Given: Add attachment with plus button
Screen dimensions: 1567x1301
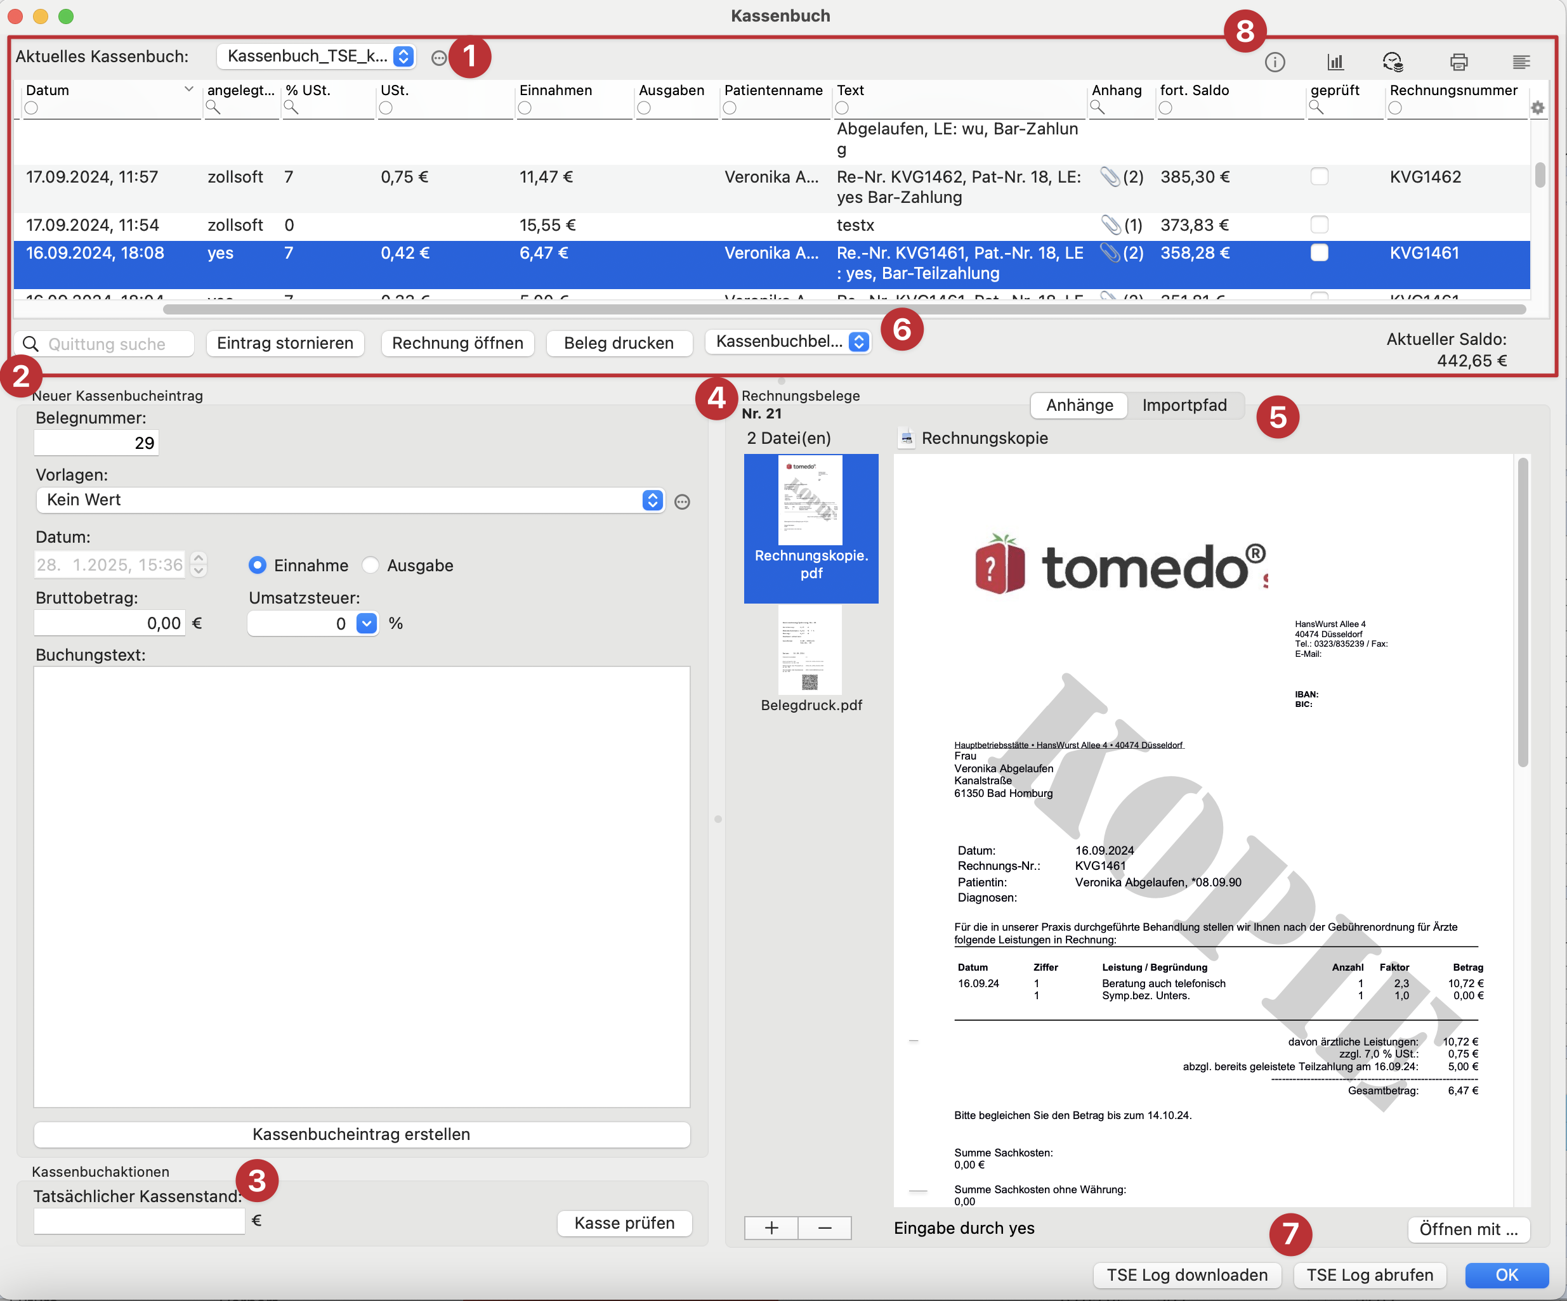Looking at the screenshot, I should coord(771,1228).
